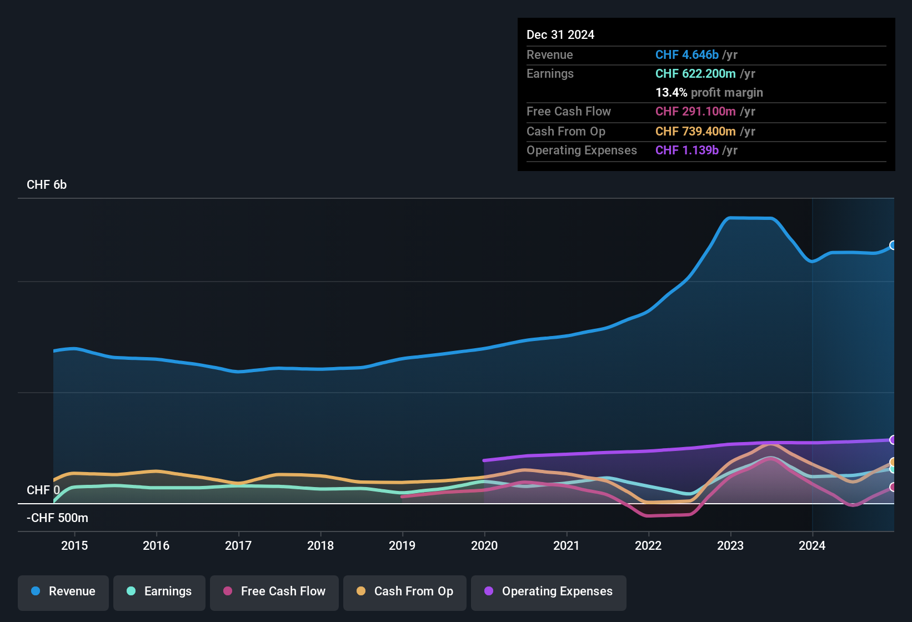Screen dimensions: 912x622
Task: Click the teal Earnings dot in the legend
Action: (x=131, y=591)
